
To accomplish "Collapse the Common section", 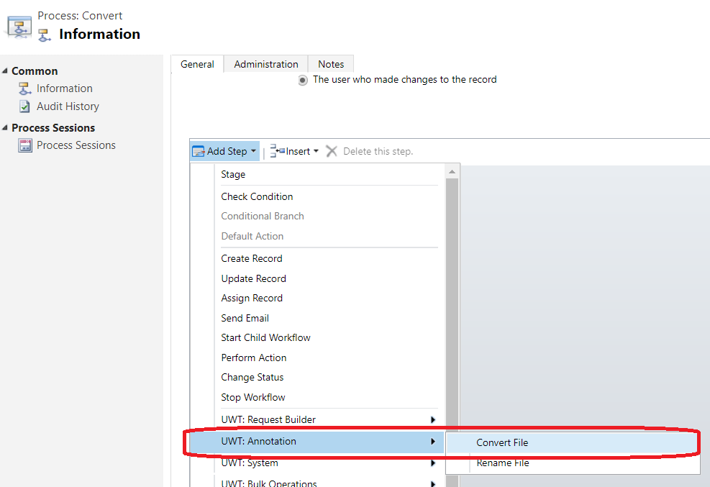I will click(6, 70).
